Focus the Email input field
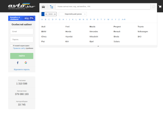This screenshot has height=131, width=163. pyautogui.click(x=22, y=31)
